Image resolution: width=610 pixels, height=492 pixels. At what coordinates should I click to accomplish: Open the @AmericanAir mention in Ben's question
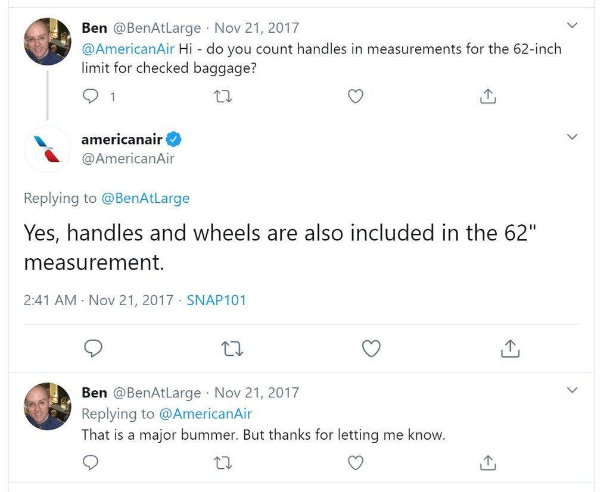128,49
